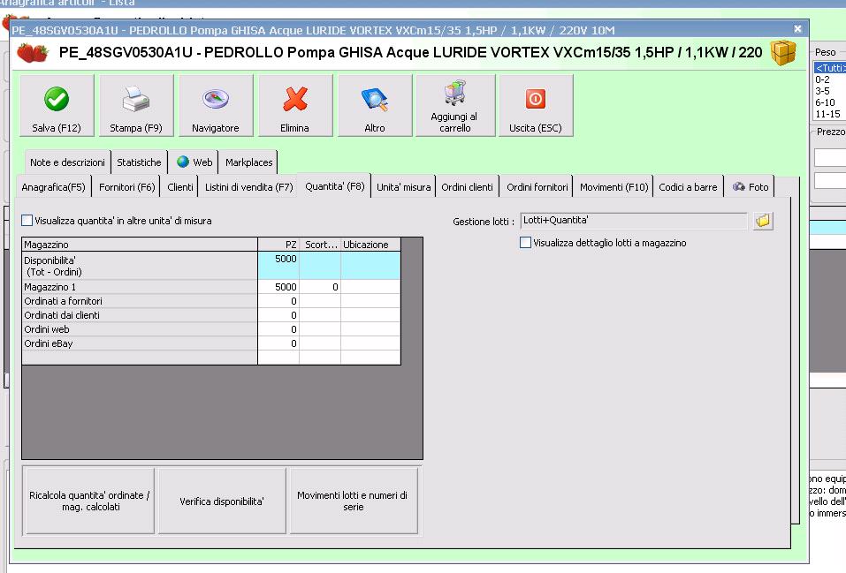Select the Quantita' (F8) tab
Viewport: 846px width, 573px height.
pyautogui.click(x=334, y=186)
